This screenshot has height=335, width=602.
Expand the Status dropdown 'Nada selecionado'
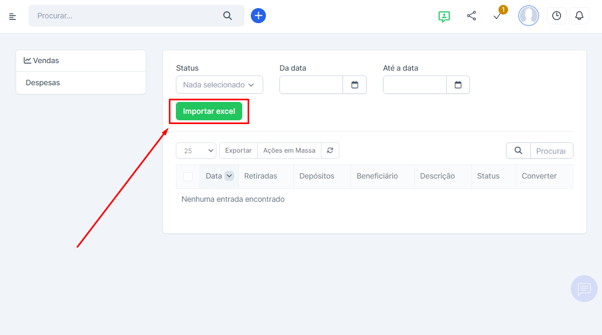219,85
